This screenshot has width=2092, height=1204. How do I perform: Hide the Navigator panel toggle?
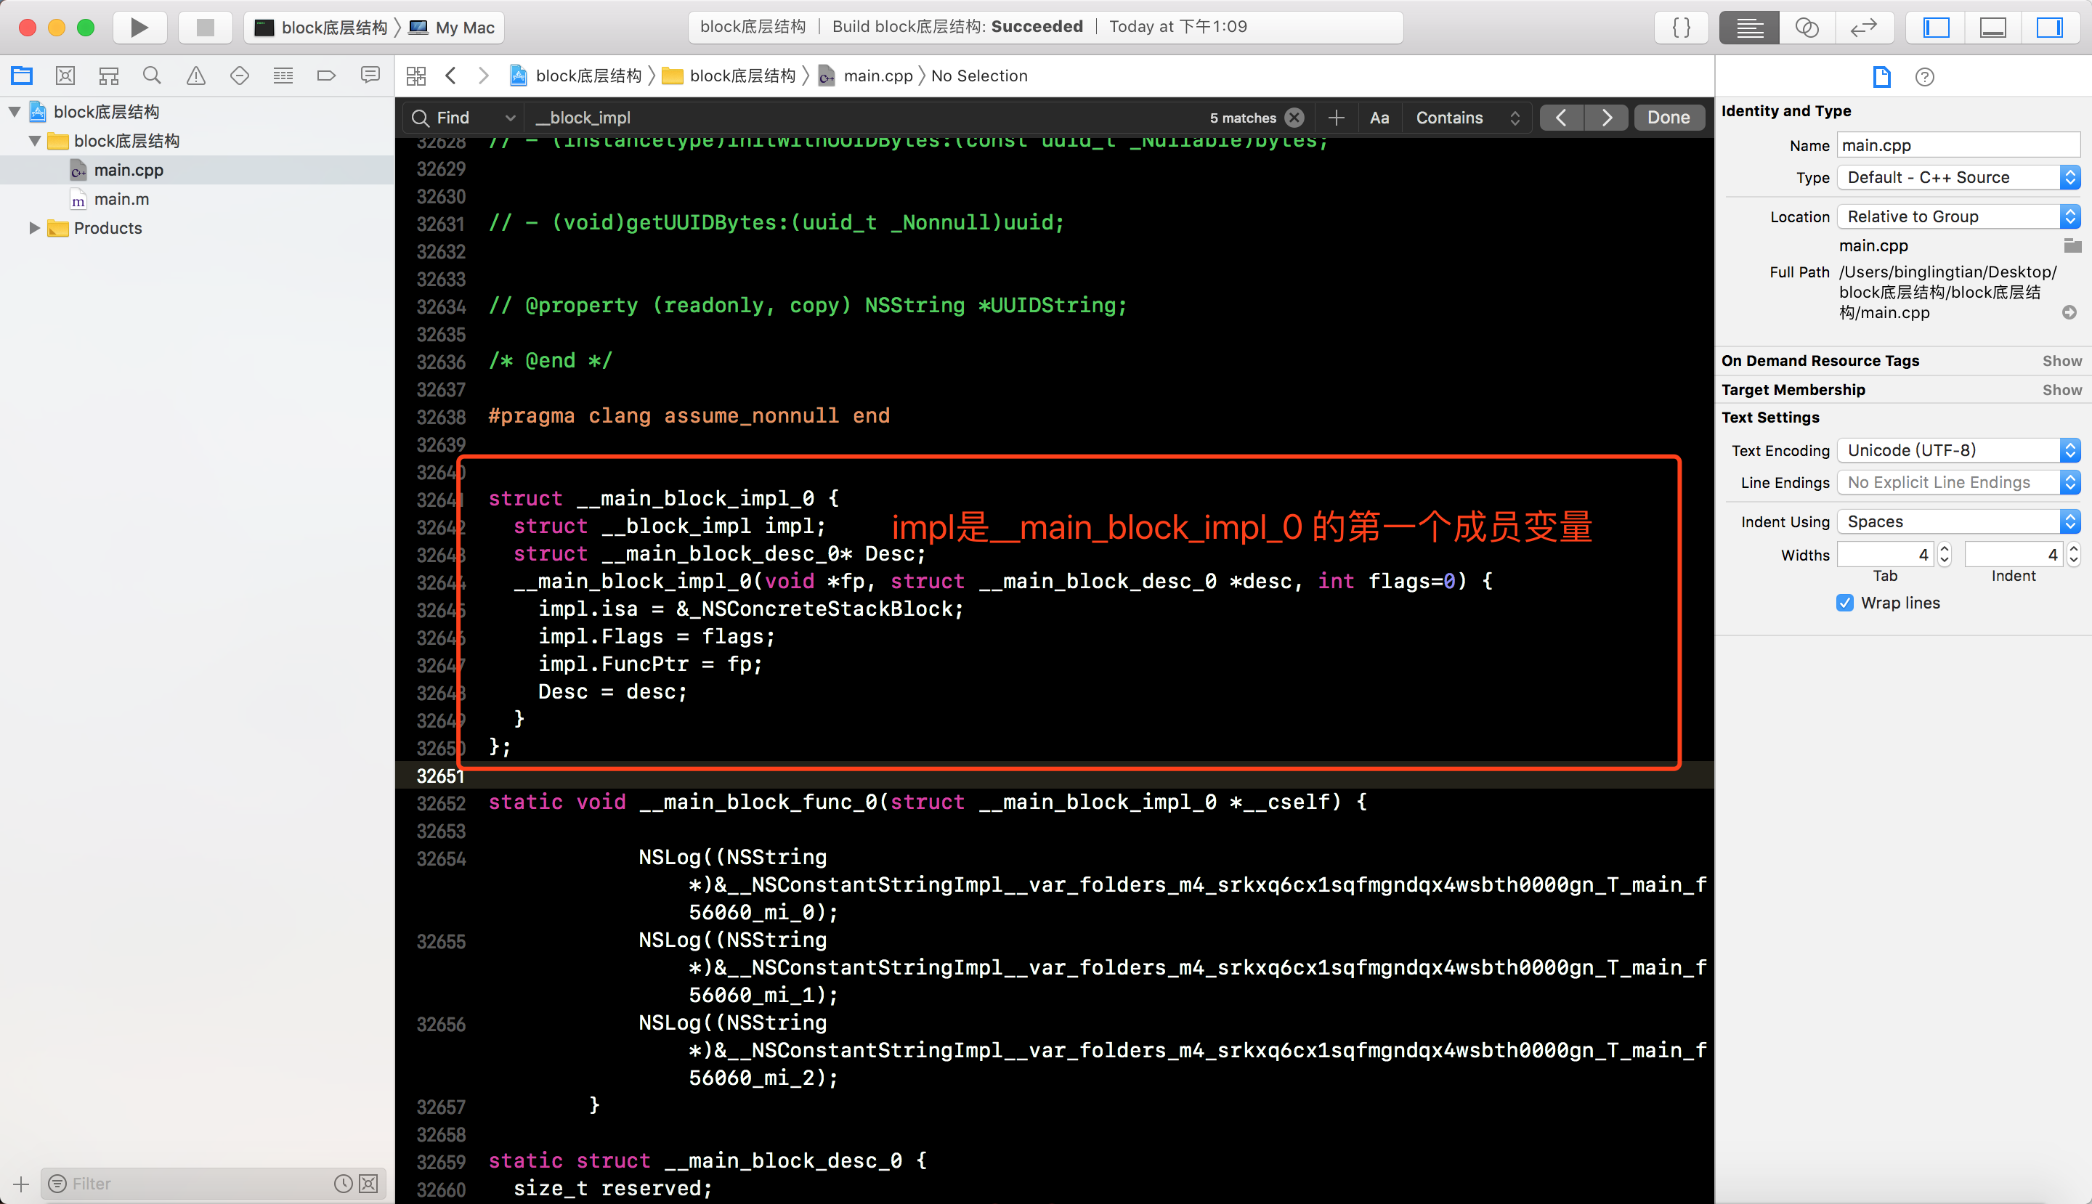click(x=1936, y=28)
